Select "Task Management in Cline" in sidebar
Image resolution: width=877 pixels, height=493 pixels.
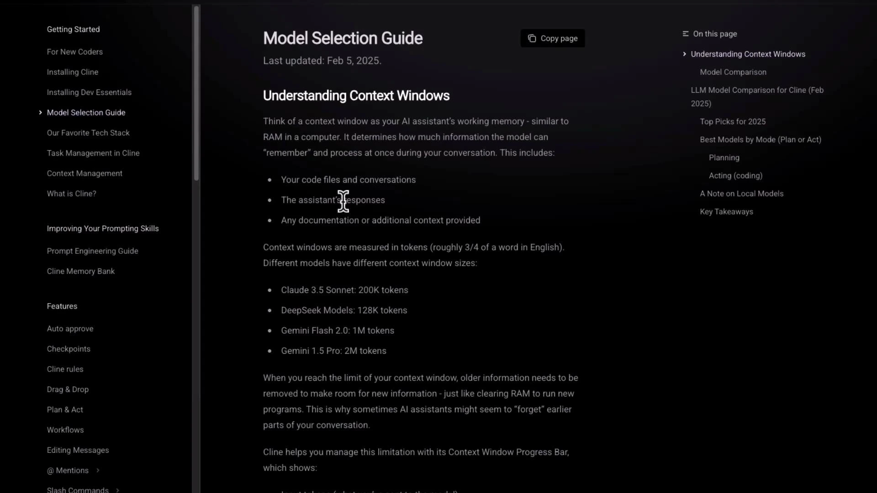93,153
